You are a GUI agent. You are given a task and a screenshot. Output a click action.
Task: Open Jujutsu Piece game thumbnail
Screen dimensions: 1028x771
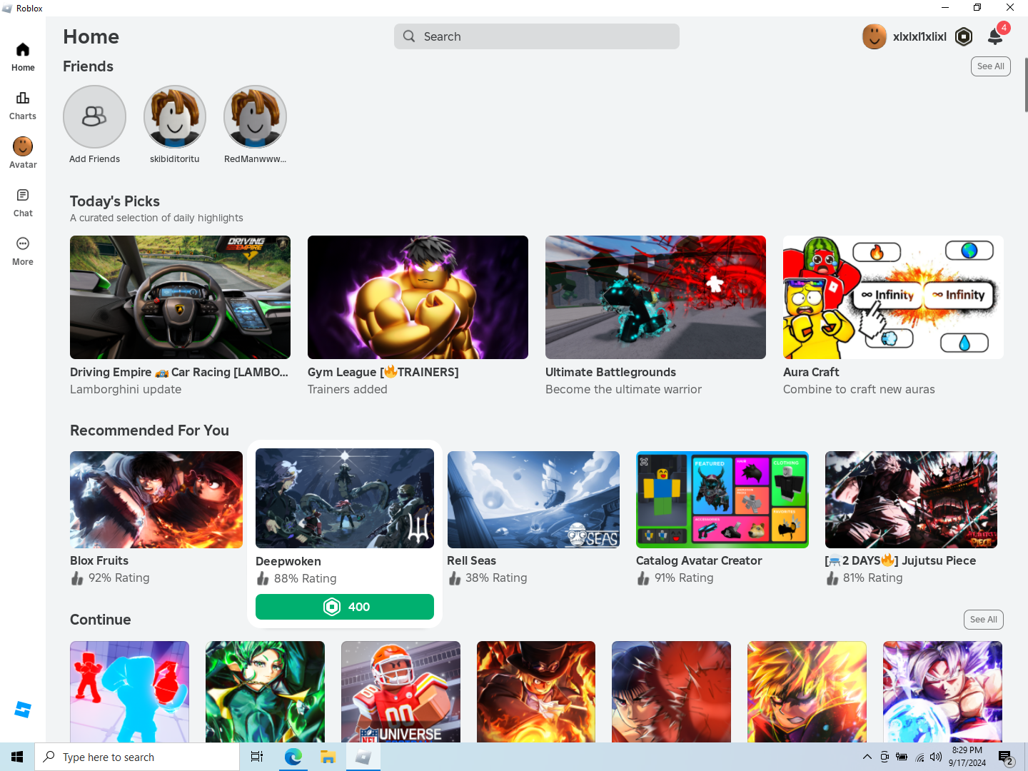tap(911, 500)
